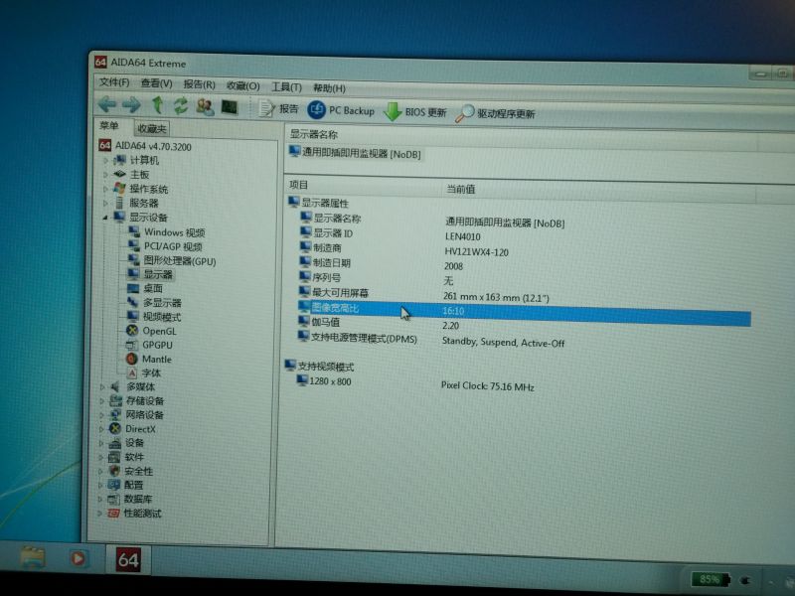The height and width of the screenshot is (596, 795).
Task: Select 图形处理器(GPU) tree item
Action: (x=179, y=261)
